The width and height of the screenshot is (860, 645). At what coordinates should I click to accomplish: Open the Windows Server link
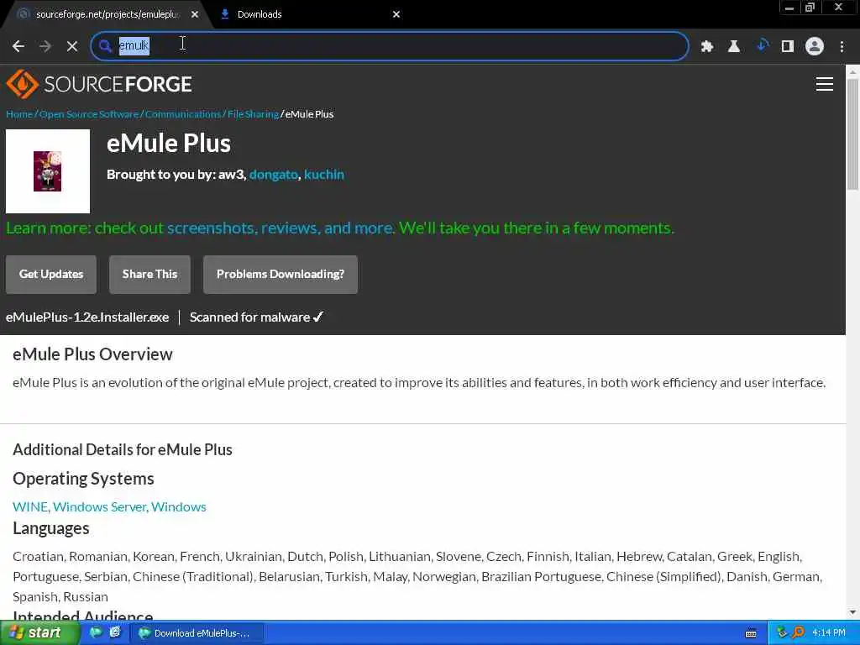[x=101, y=506]
